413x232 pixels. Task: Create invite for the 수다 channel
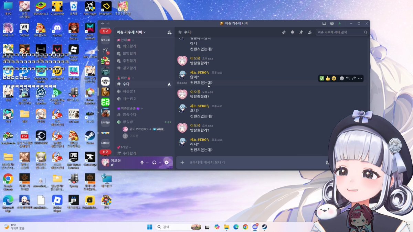pyautogui.click(x=169, y=84)
